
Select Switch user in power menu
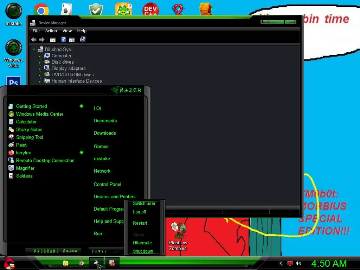pos(144,204)
